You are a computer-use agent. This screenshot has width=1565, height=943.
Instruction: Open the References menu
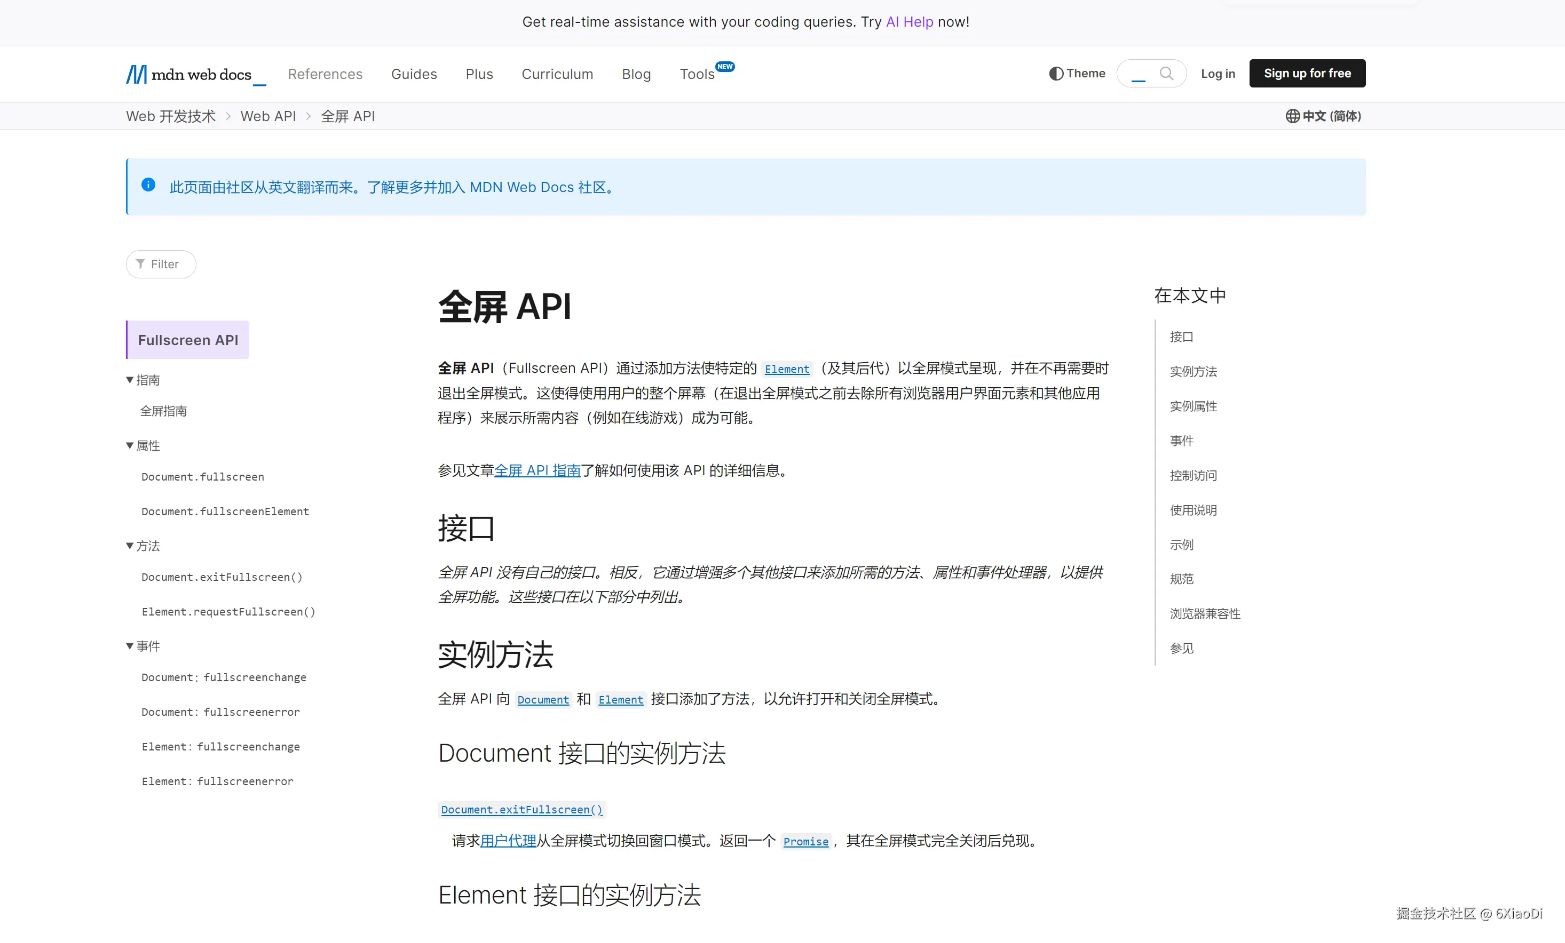[x=325, y=74]
